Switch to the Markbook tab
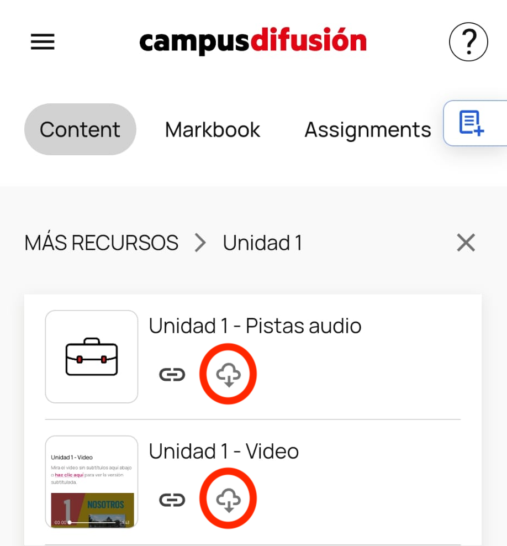 213,129
